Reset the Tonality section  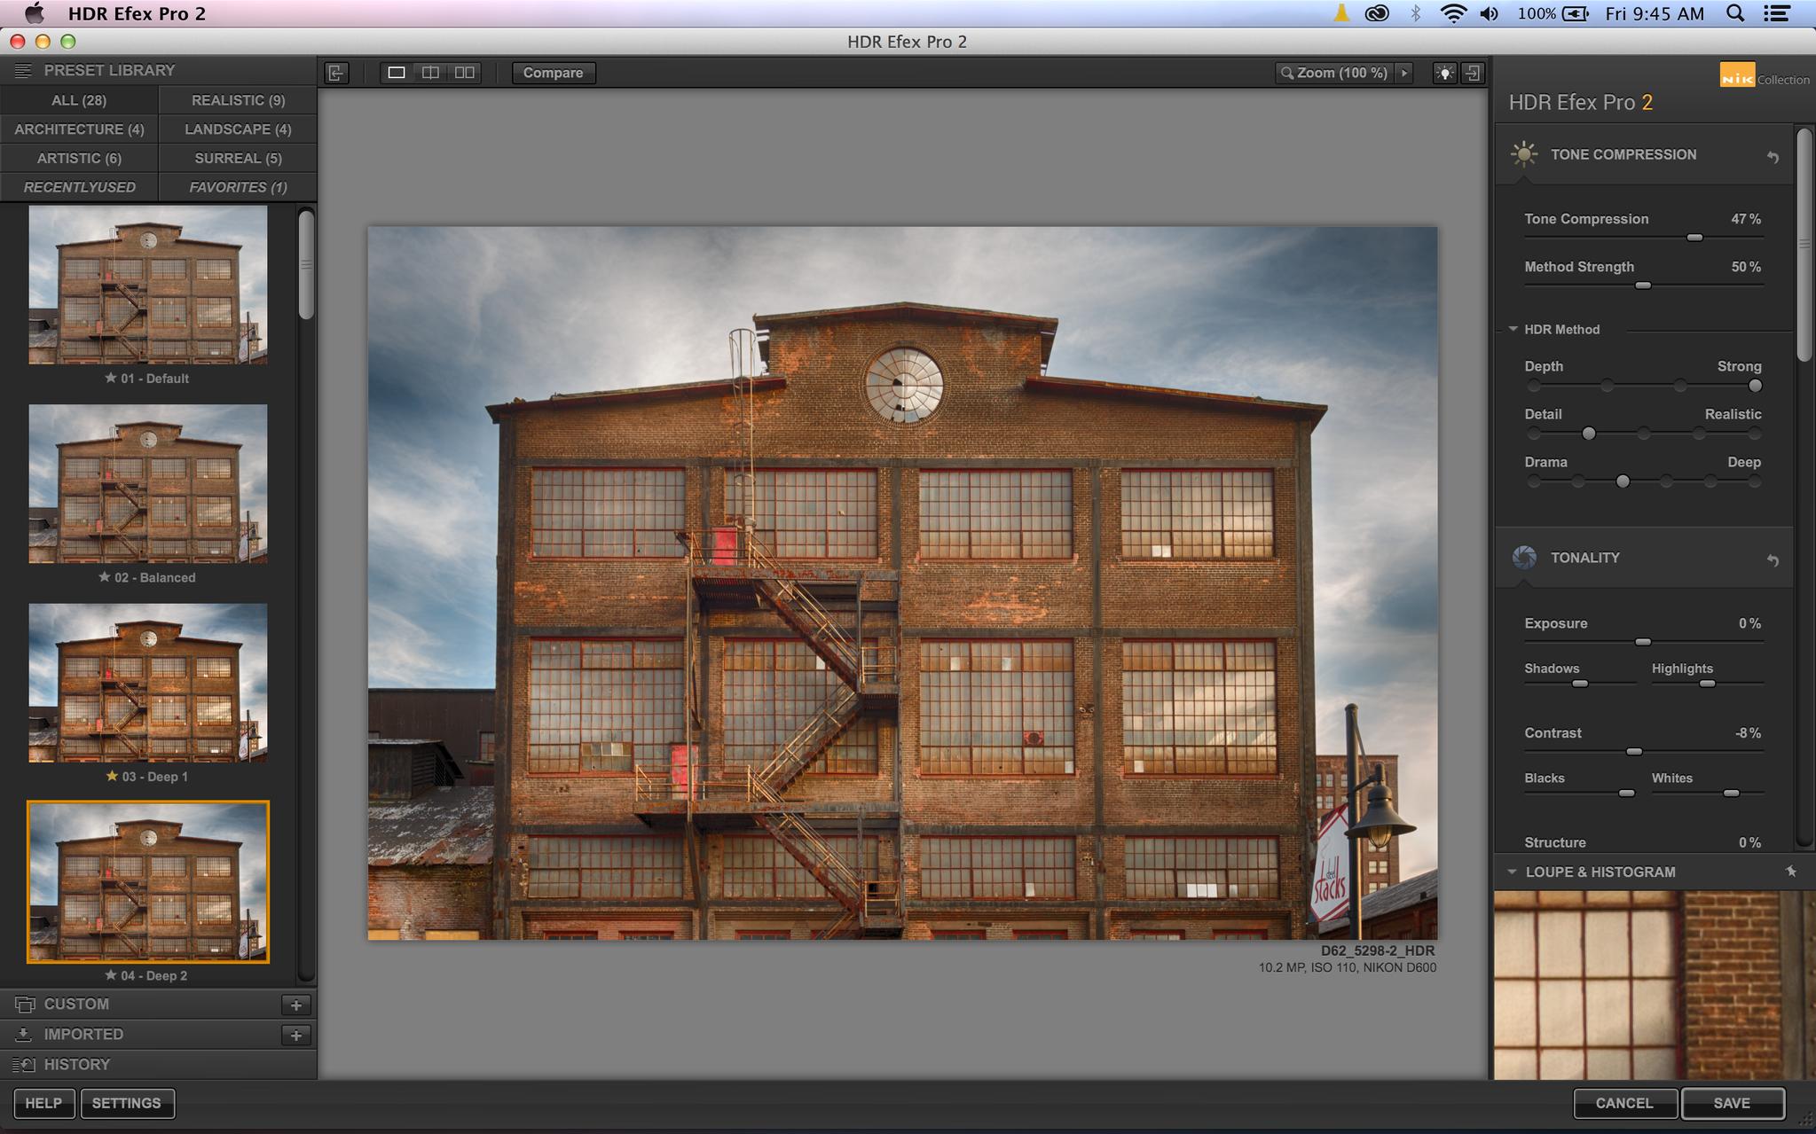pos(1772,560)
